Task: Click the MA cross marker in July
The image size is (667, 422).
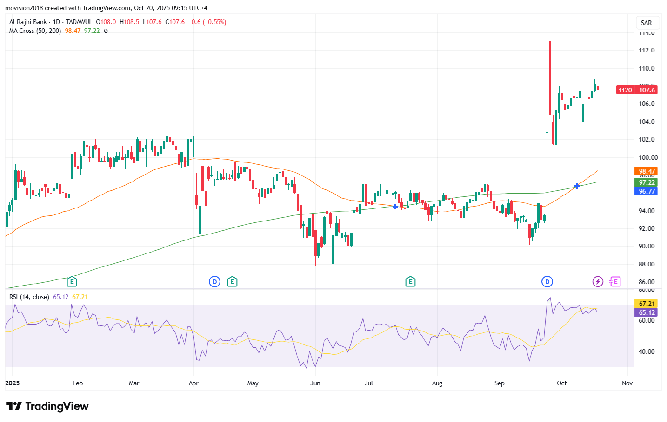Action: [395, 207]
